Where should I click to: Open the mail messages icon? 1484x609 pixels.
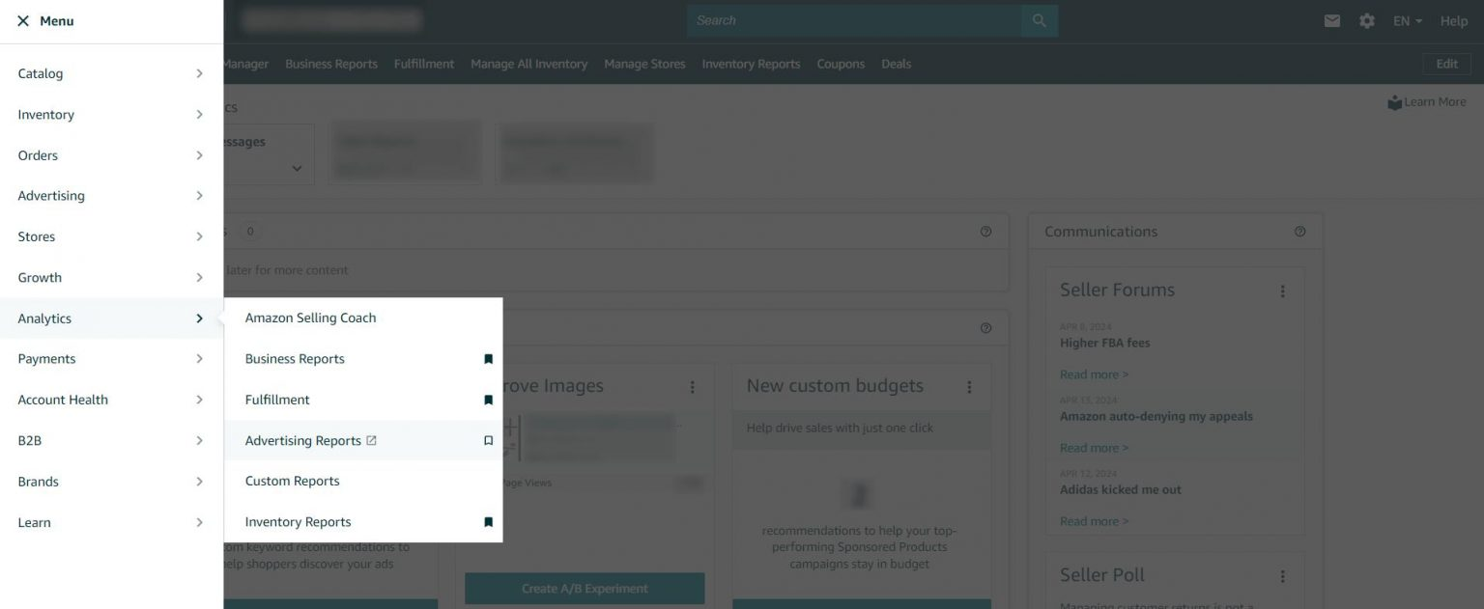point(1332,20)
